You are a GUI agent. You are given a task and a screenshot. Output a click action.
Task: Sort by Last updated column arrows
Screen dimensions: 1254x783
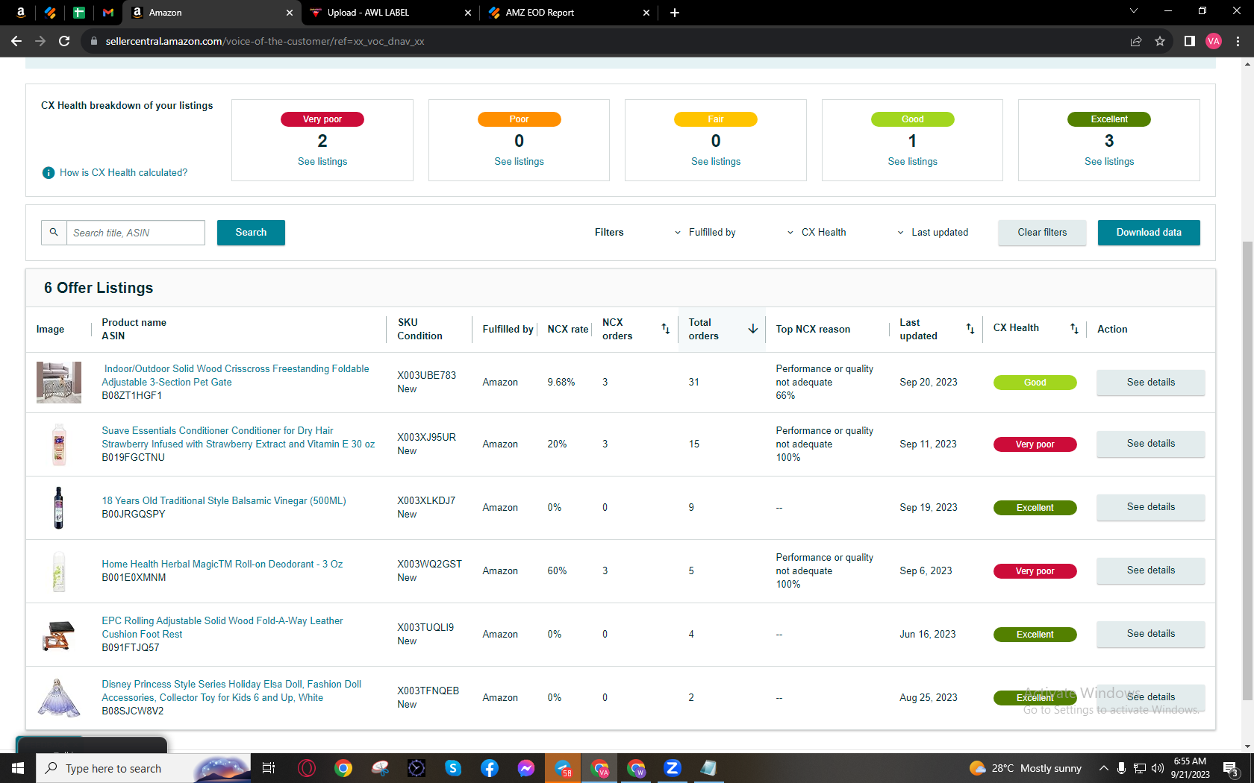(x=970, y=329)
